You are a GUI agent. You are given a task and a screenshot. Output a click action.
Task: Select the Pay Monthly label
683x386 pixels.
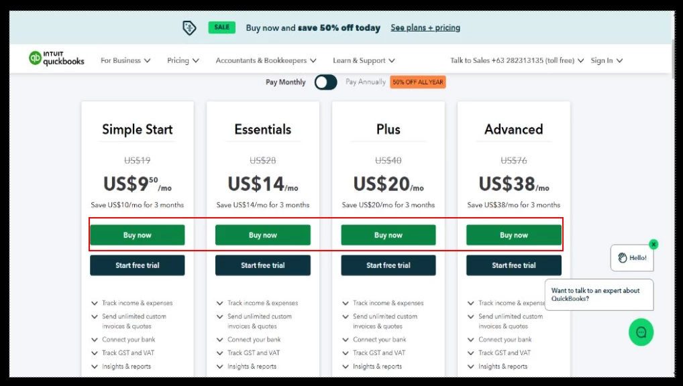286,82
